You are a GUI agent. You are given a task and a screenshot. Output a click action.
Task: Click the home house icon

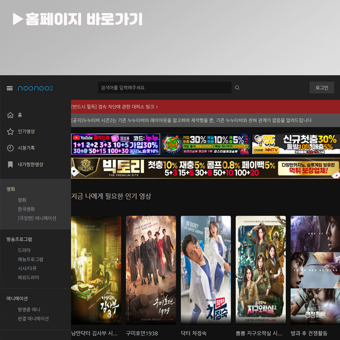pyautogui.click(x=10, y=115)
